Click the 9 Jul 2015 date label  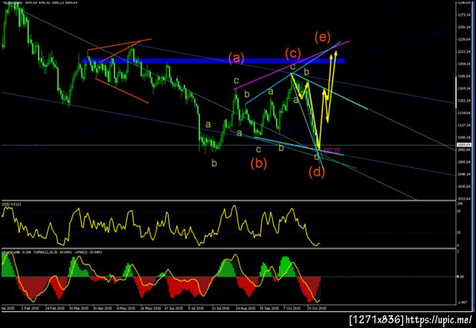tap(198, 308)
